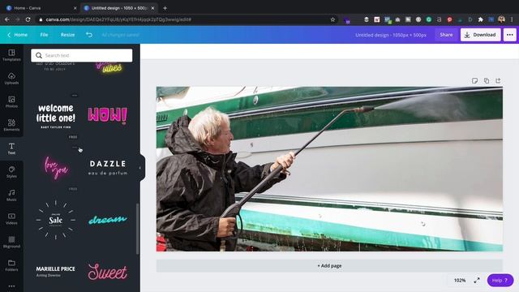Show more sidebar options ellipsis
This screenshot has width=519, height=292.
point(11,286)
